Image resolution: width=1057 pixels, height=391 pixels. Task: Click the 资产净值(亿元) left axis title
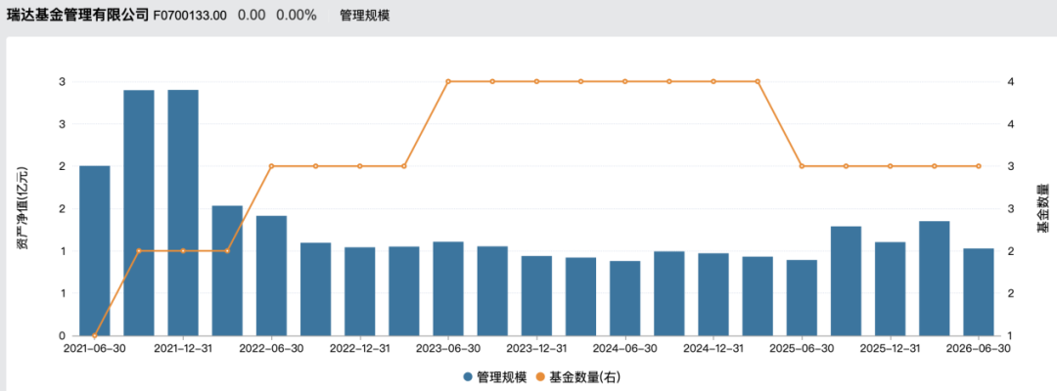(23, 208)
